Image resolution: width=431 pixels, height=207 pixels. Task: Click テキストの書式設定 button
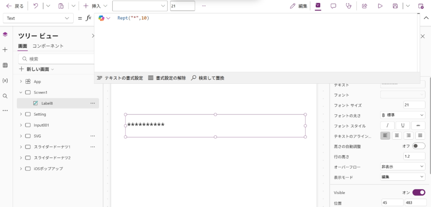click(120, 78)
